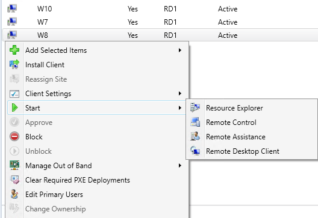This screenshot has width=318, height=218.
Task: Expand the Manage Out of Band submenu arrow
Action: 180,166
